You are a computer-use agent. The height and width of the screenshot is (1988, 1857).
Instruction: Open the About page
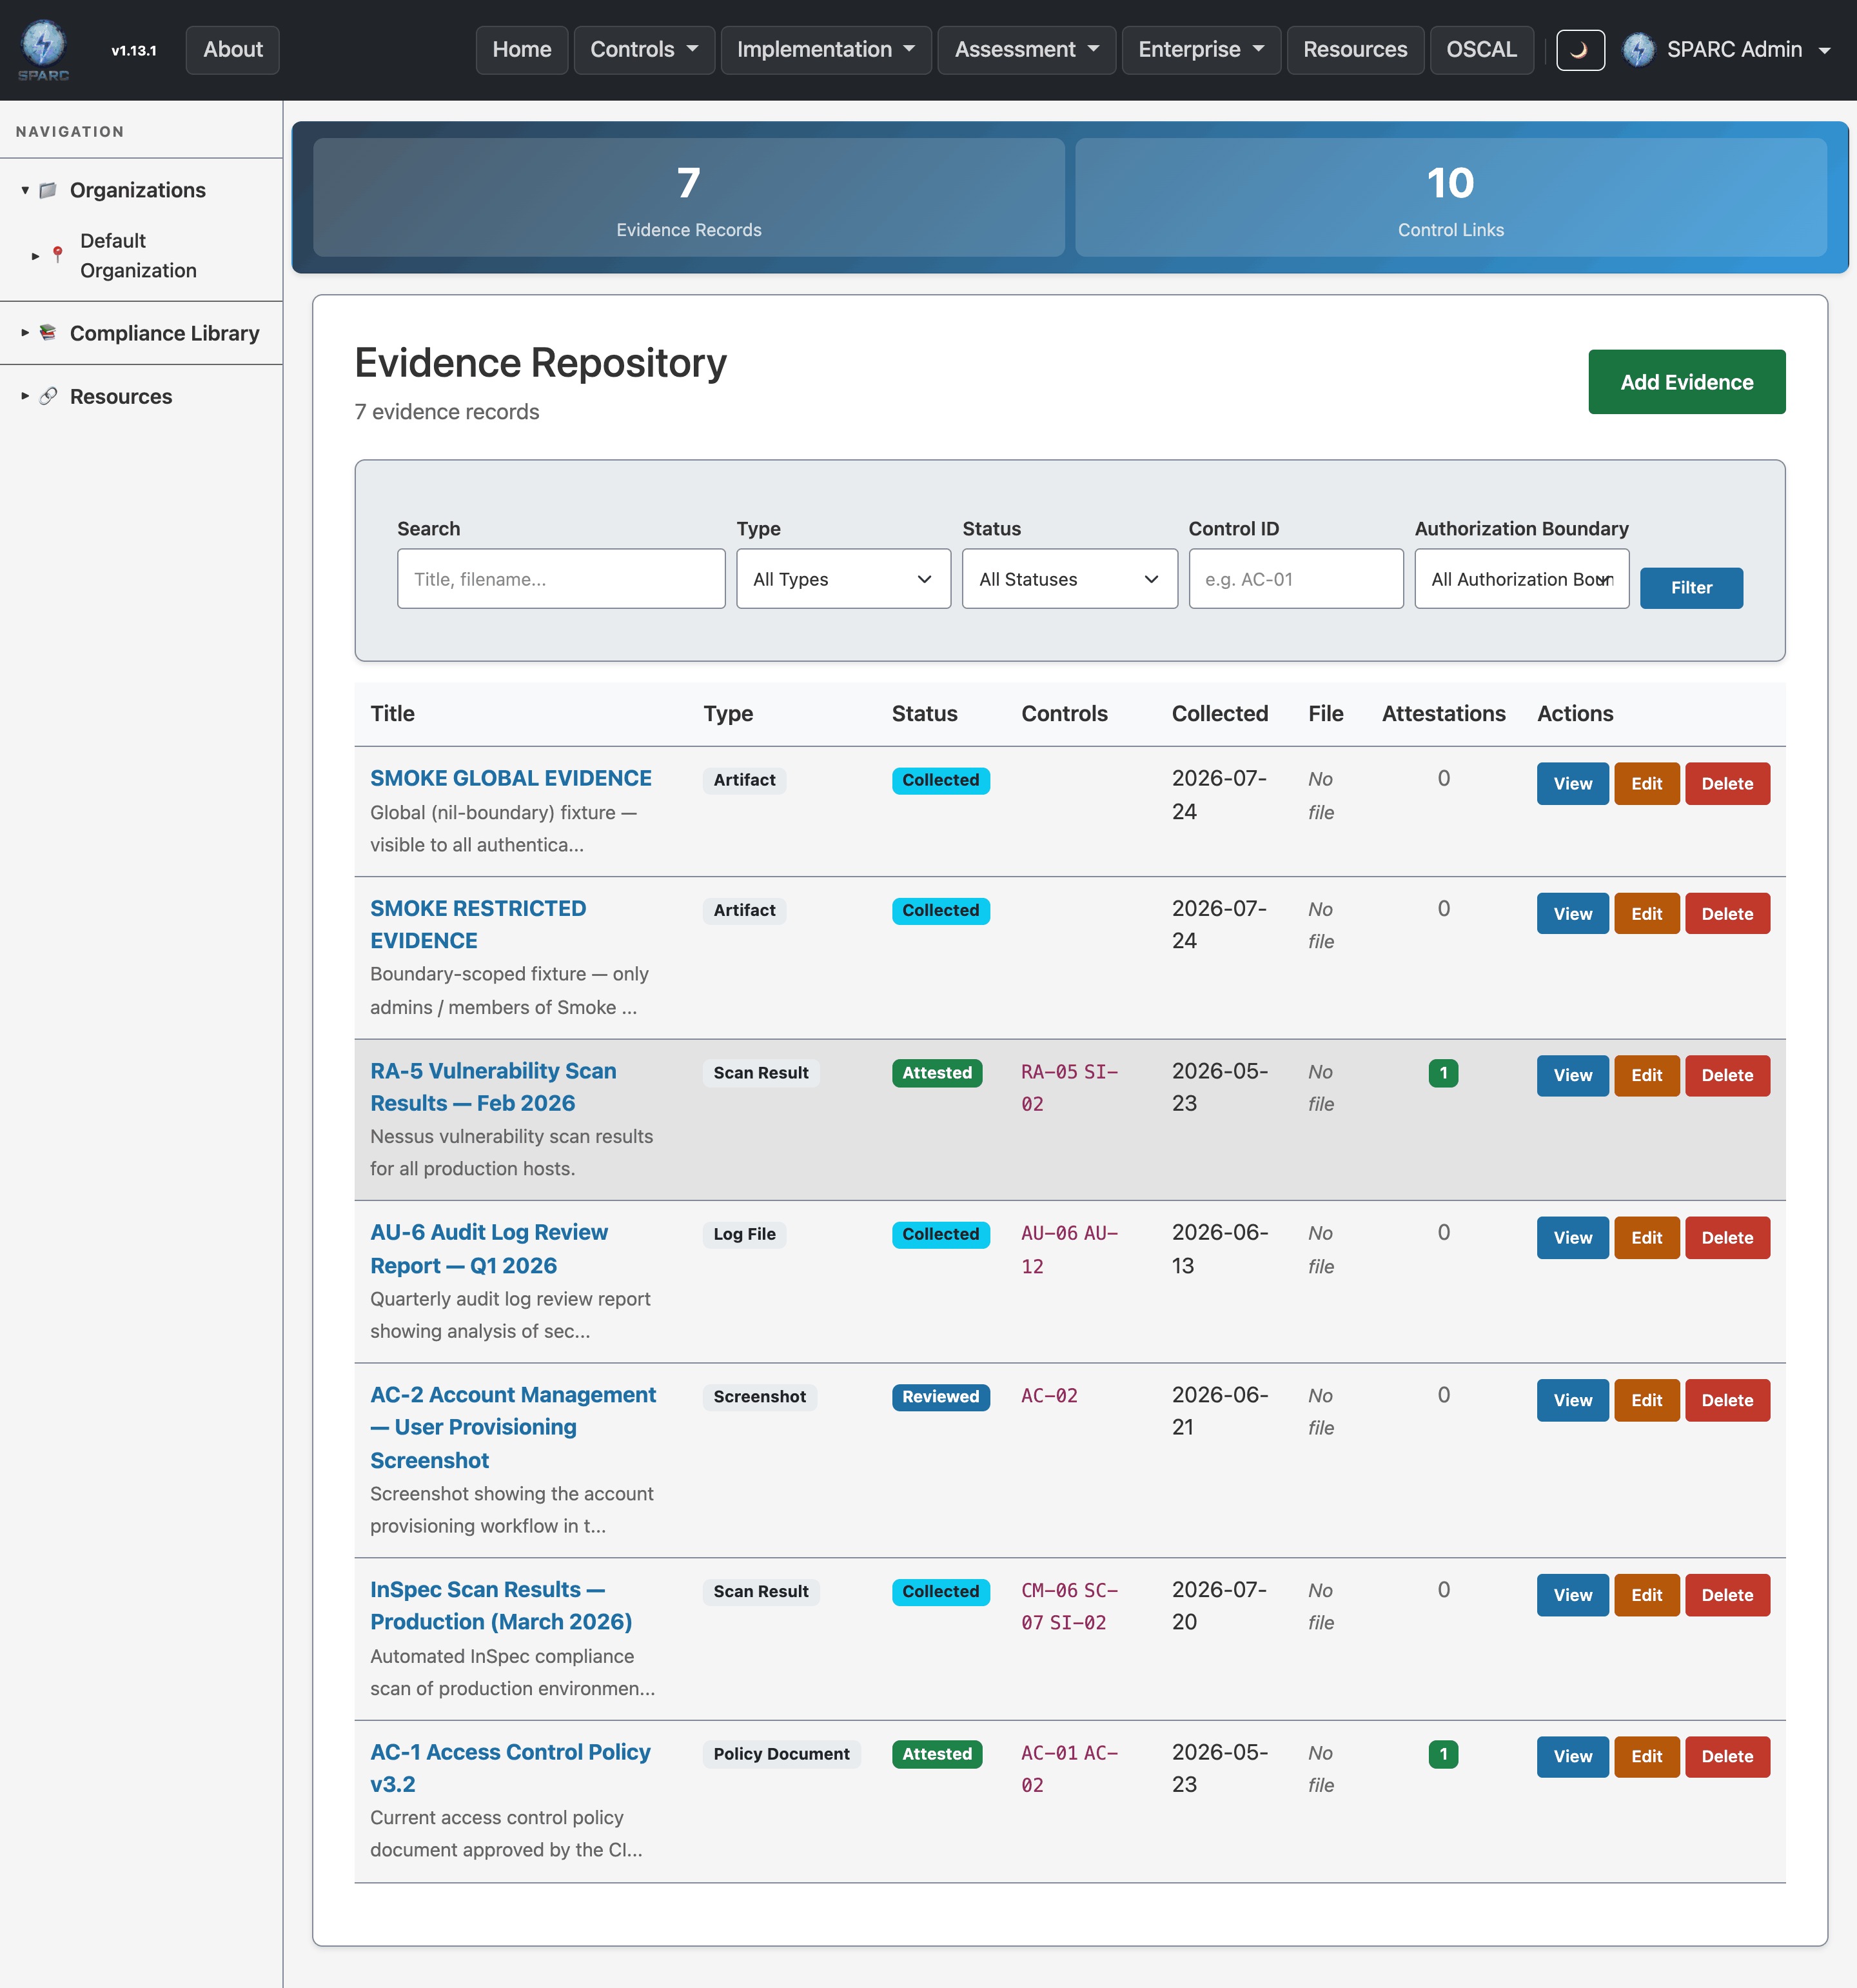233,49
